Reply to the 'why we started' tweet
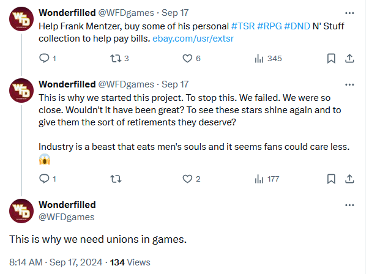The width and height of the screenshot is (369, 274). (44, 179)
